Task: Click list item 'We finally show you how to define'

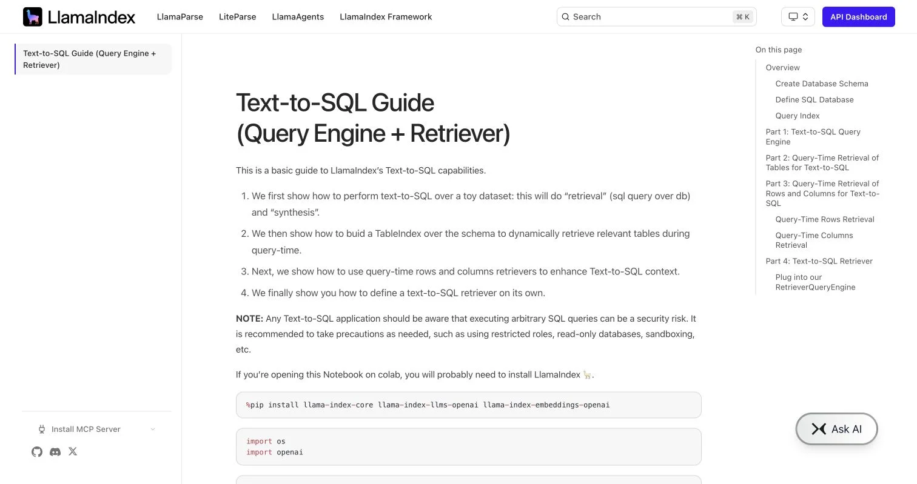Action: click(x=398, y=293)
